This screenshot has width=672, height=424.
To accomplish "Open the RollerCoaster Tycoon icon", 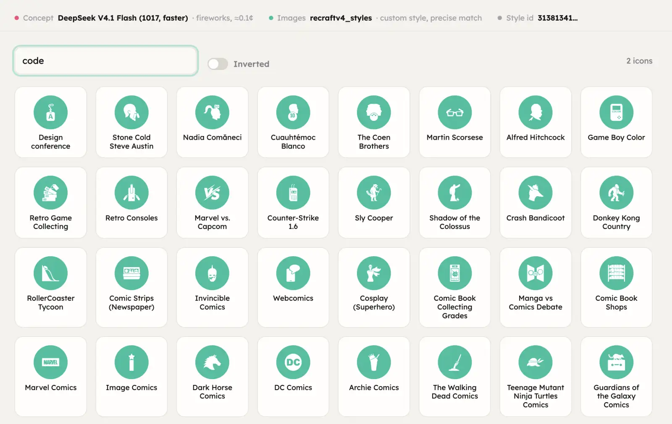I will point(50,273).
